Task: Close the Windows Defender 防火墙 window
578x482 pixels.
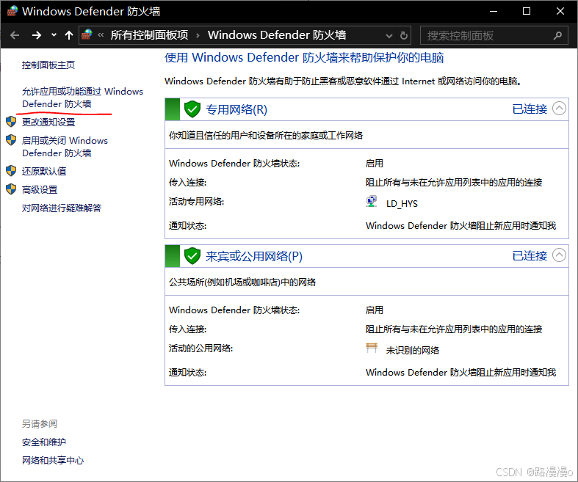Action: click(560, 12)
